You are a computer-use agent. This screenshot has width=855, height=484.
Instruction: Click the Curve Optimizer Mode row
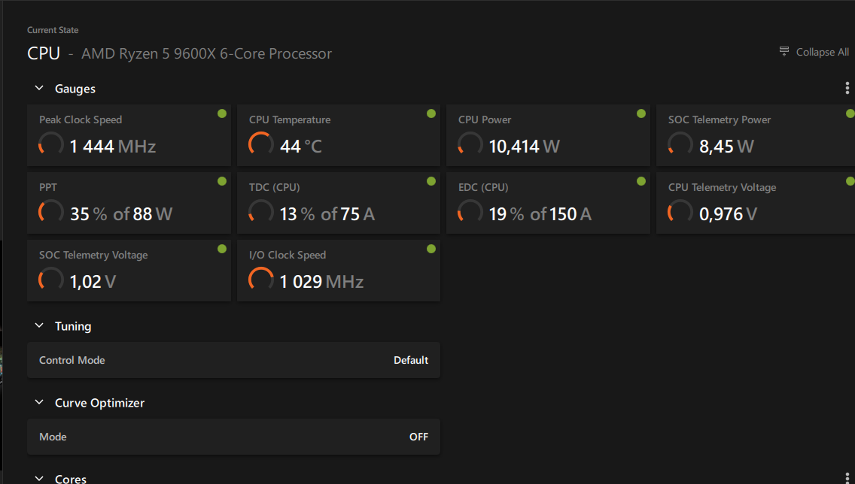(x=233, y=437)
